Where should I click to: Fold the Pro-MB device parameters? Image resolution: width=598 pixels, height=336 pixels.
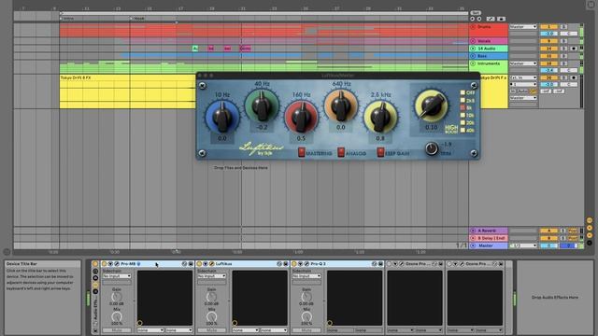[110, 263]
